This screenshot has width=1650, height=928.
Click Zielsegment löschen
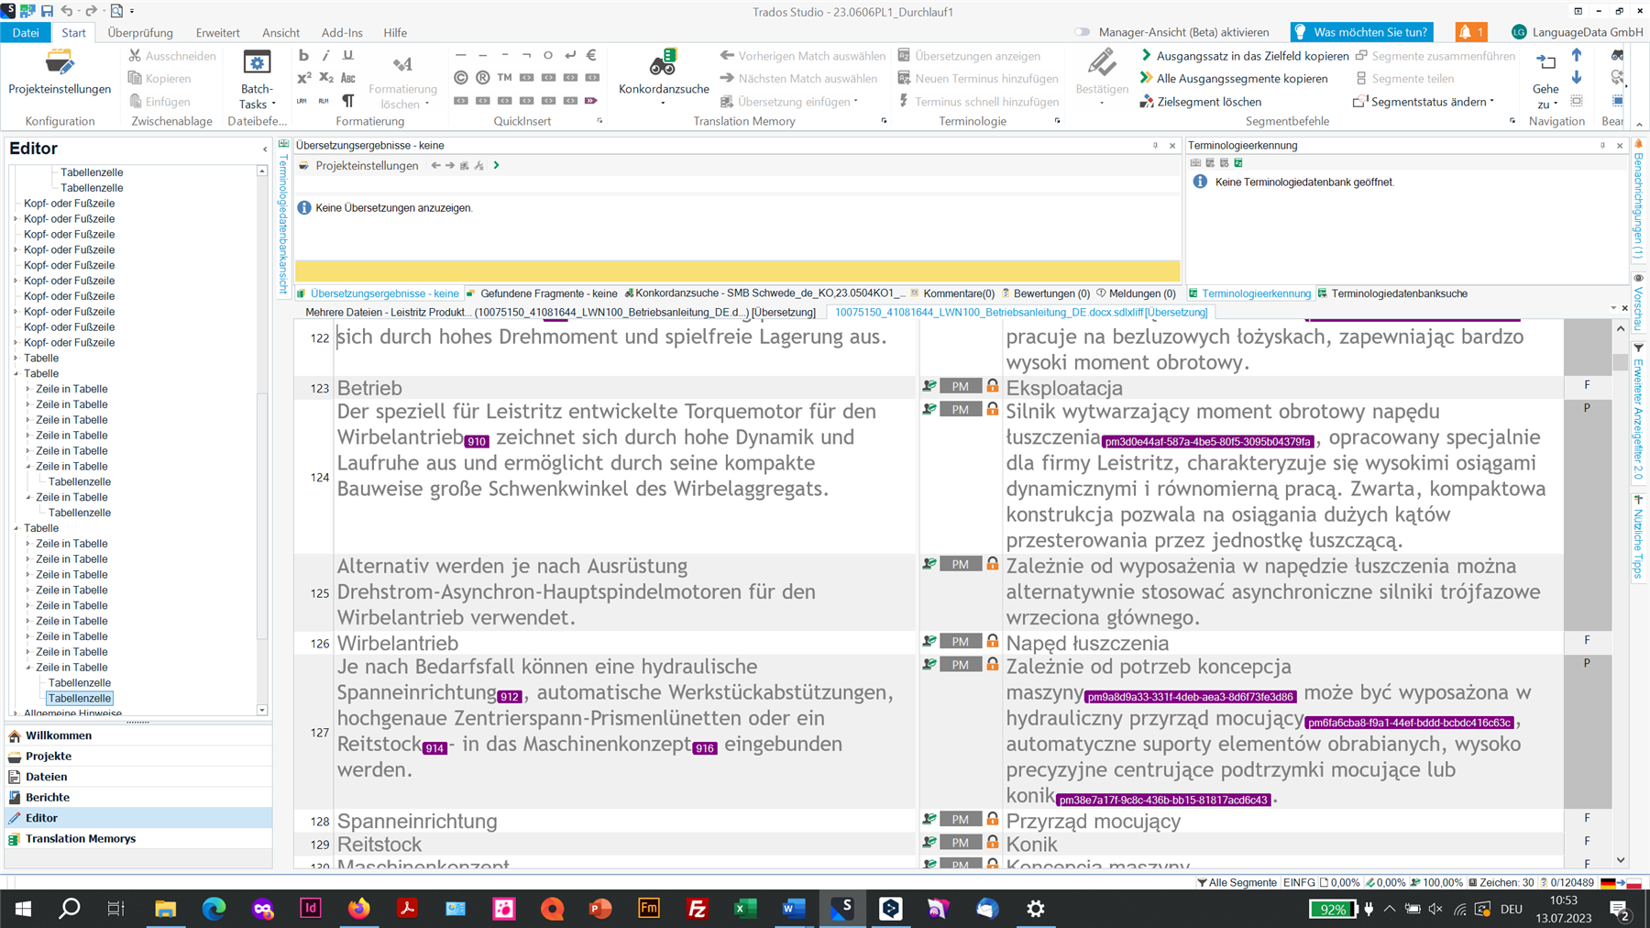click(x=1200, y=102)
